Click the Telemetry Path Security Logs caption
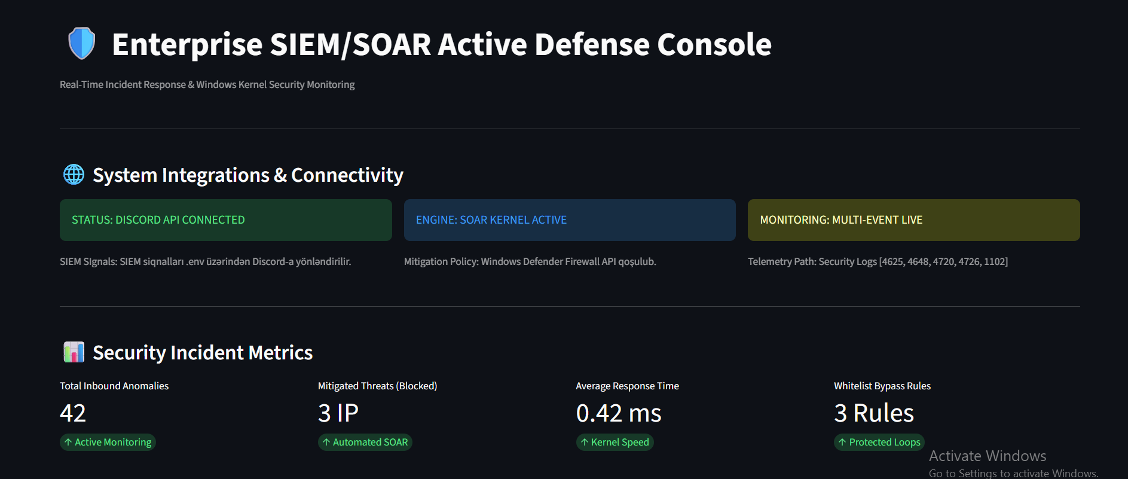The width and height of the screenshot is (1128, 479). tap(878, 261)
